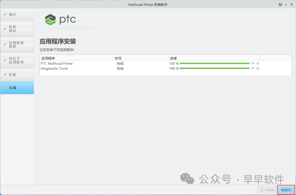
Task: Open the 软件协议 step in sidebar
Action: (17, 29)
